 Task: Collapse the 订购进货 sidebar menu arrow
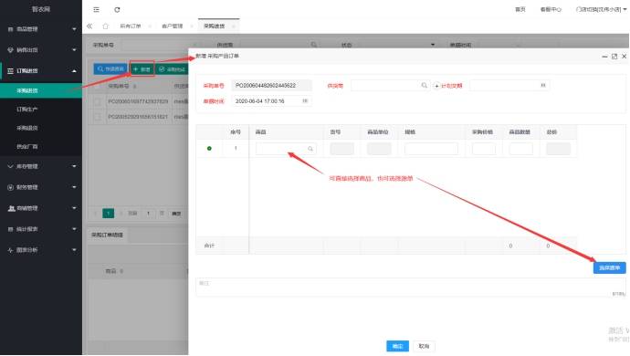pyautogui.click(x=74, y=70)
